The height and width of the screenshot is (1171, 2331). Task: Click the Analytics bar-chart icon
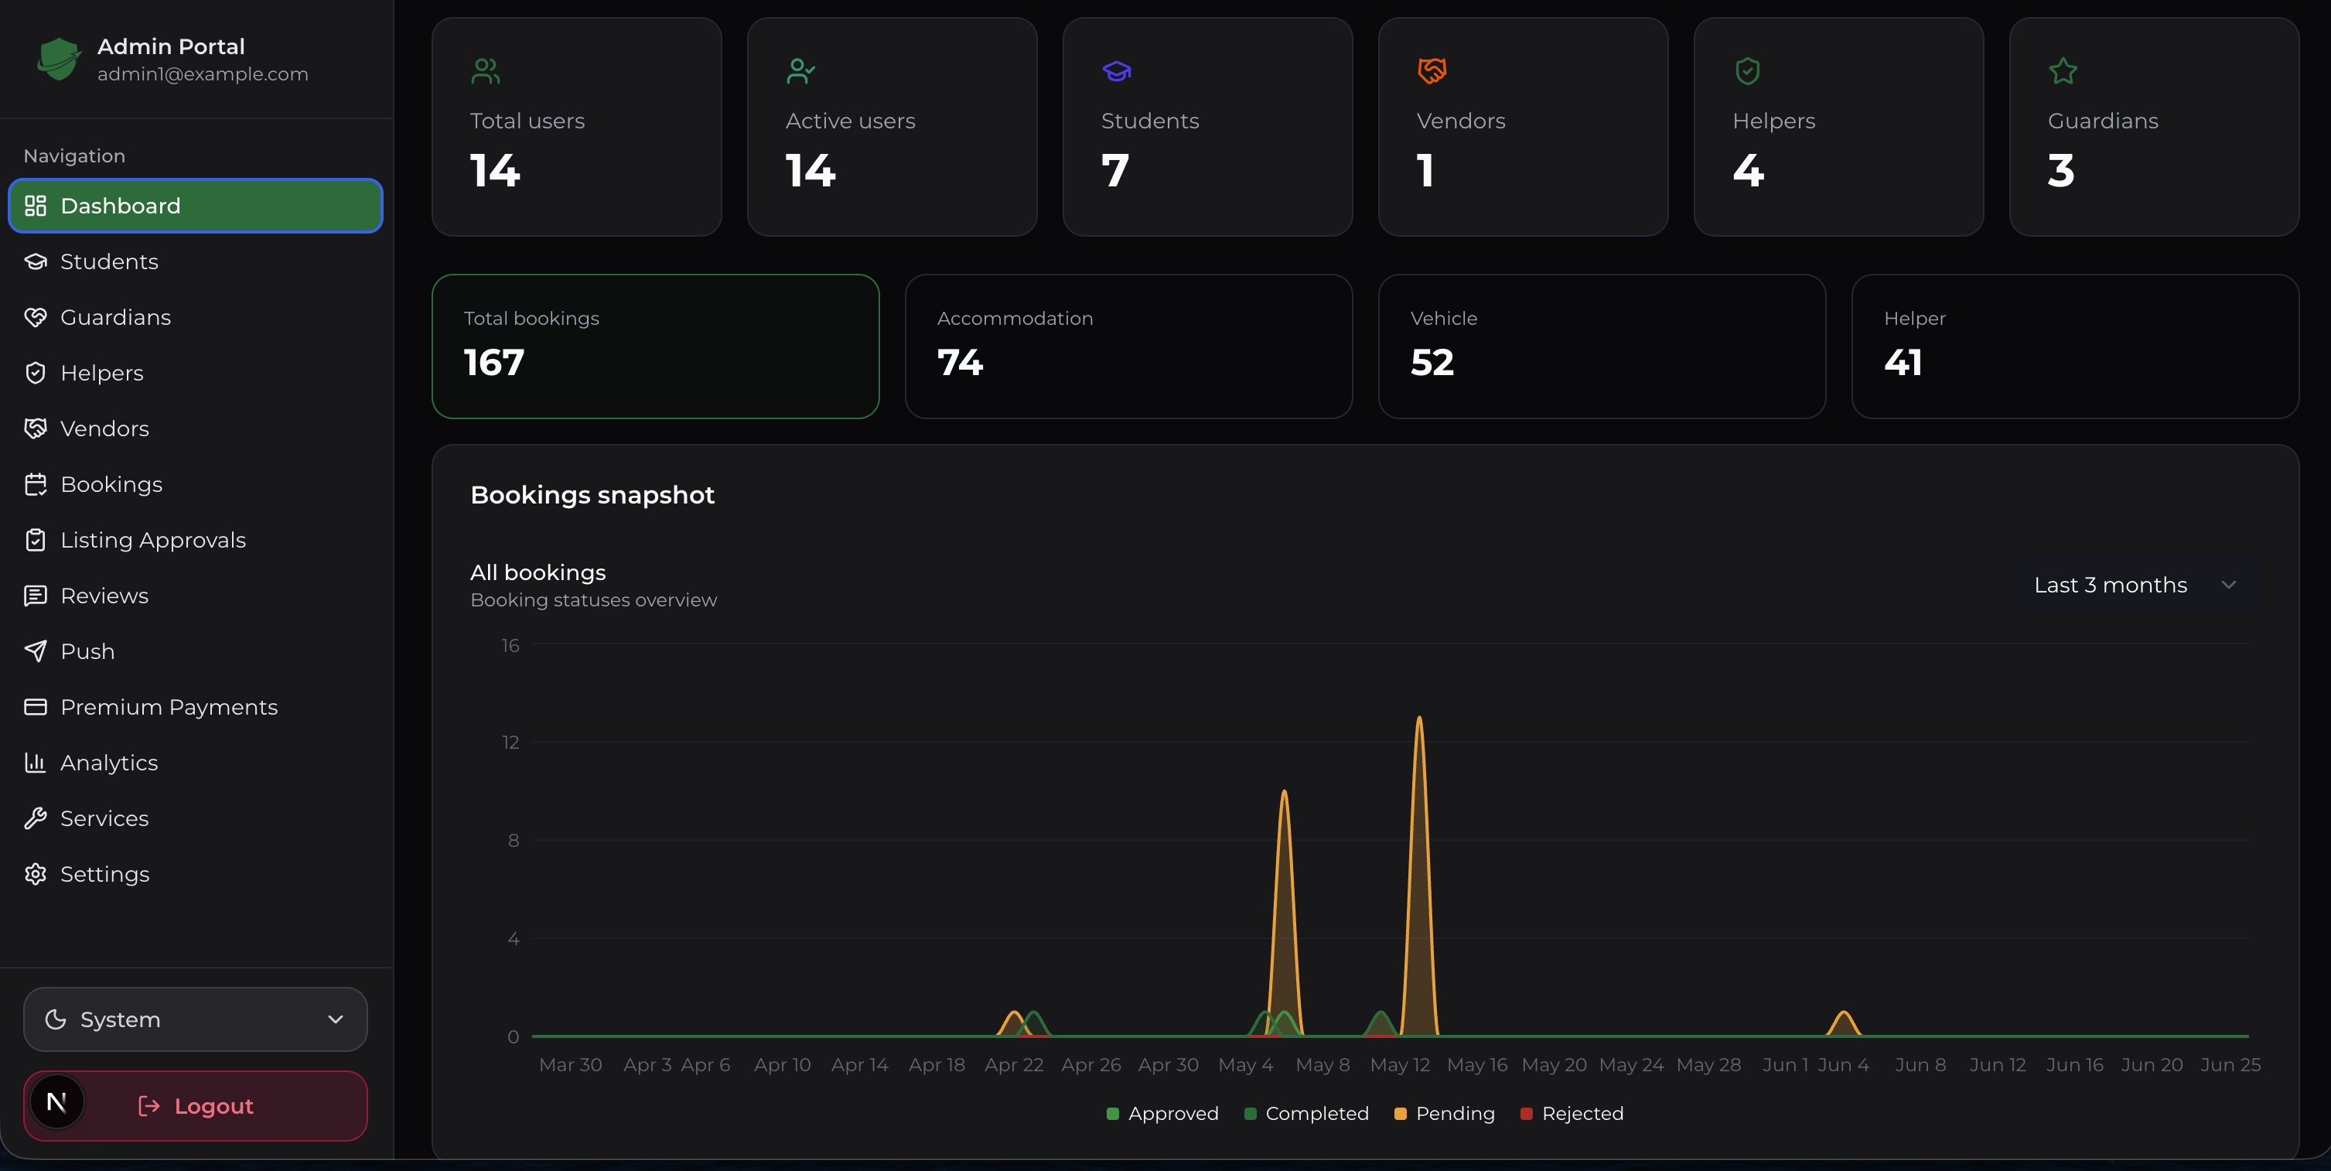coord(36,763)
